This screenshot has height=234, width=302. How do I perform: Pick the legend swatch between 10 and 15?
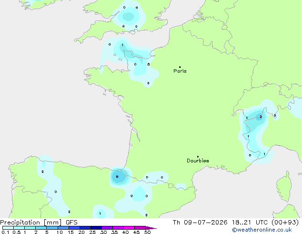coord(63,228)
